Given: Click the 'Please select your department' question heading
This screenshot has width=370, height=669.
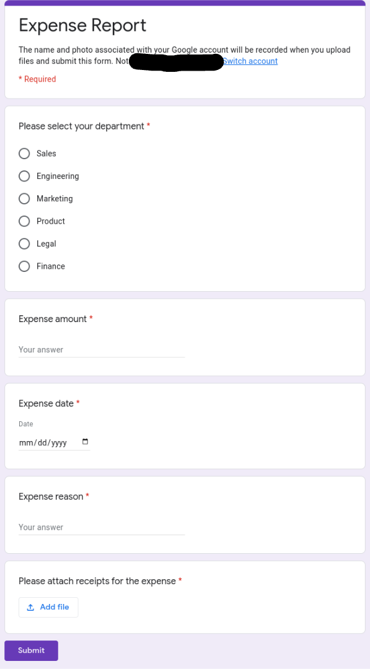Looking at the screenshot, I should 82,126.
